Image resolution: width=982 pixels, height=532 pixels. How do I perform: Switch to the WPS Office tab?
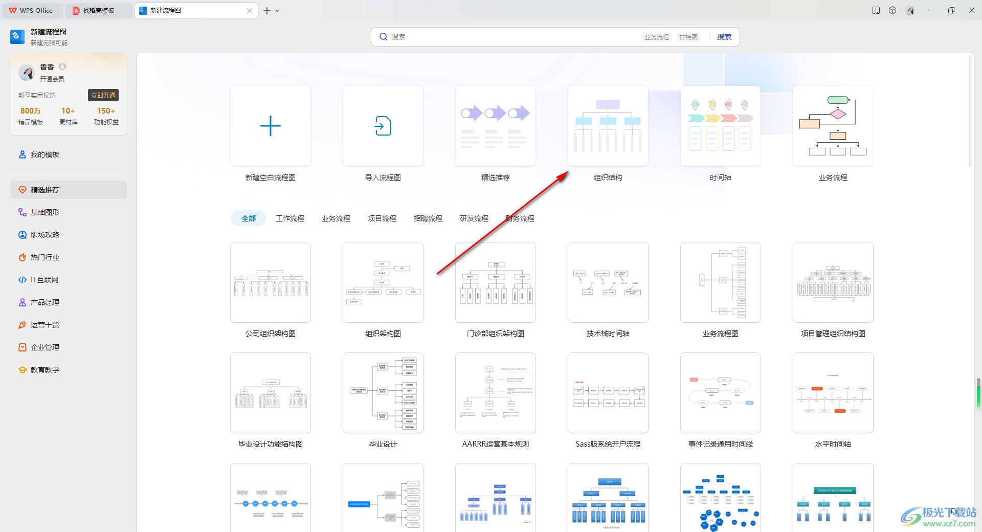coord(33,10)
